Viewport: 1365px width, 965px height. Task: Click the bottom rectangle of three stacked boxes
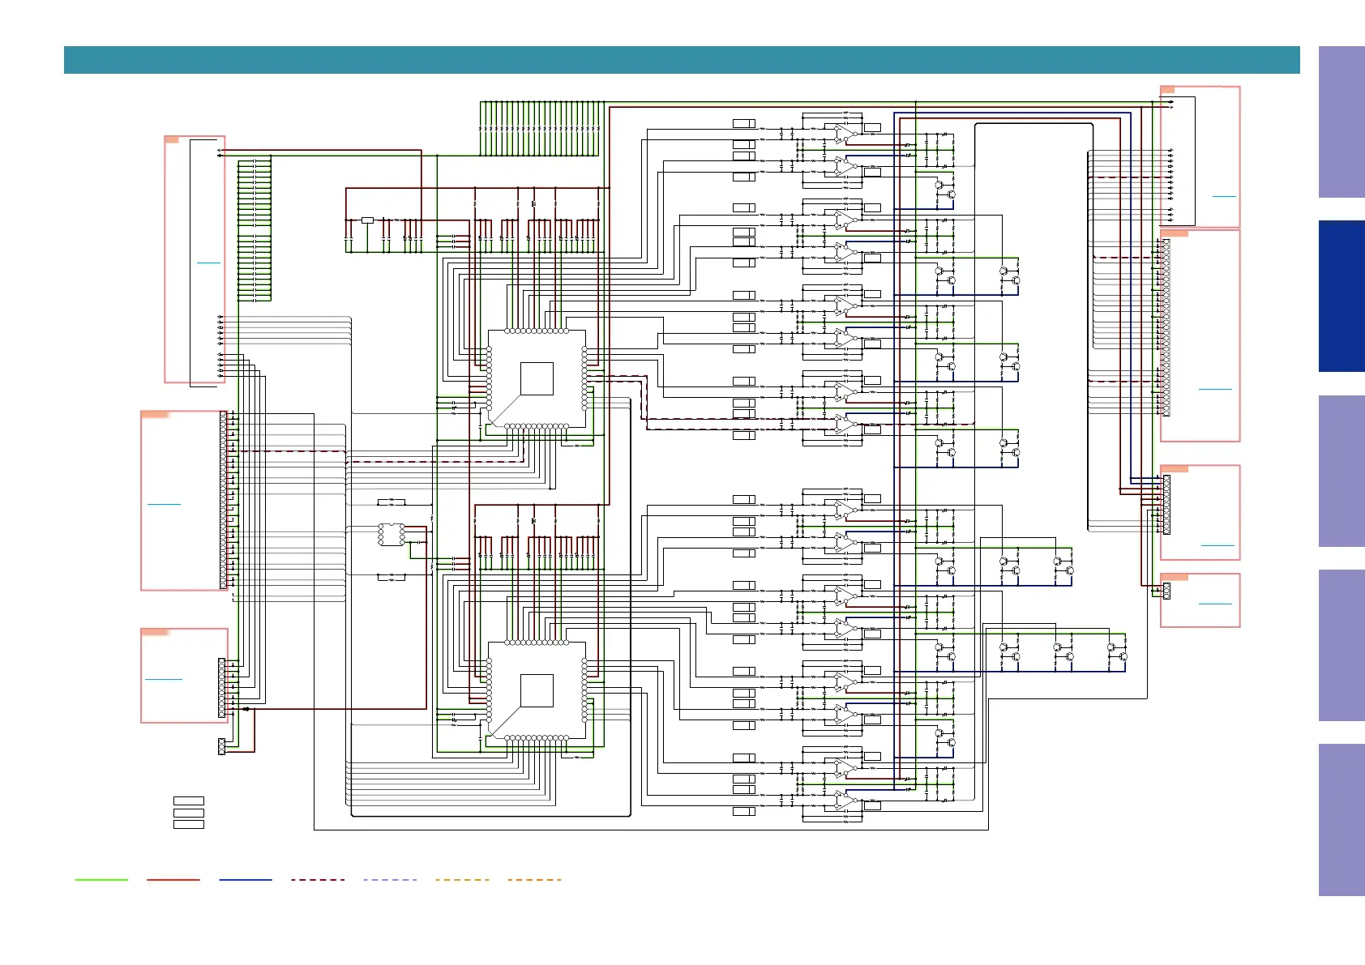click(189, 825)
